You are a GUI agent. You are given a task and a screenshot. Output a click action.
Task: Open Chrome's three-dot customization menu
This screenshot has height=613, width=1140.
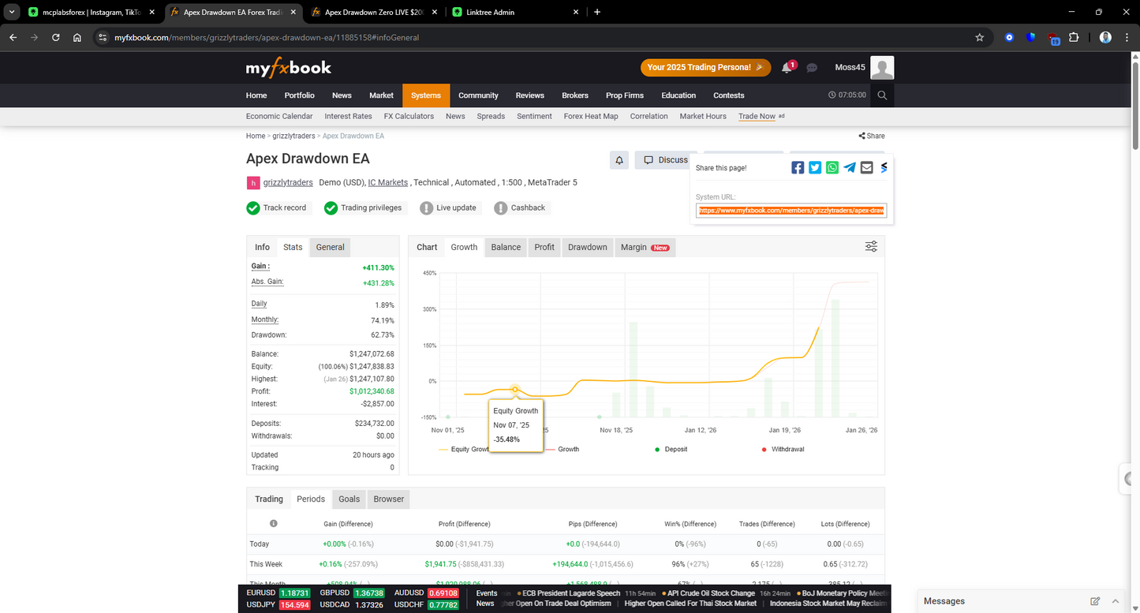pos(1126,37)
